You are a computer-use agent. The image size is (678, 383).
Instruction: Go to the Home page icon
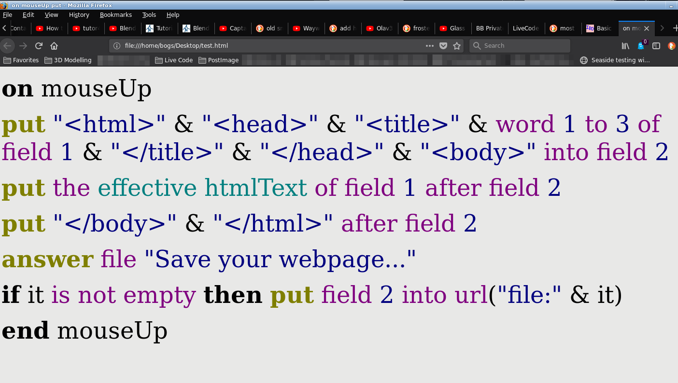(x=54, y=46)
